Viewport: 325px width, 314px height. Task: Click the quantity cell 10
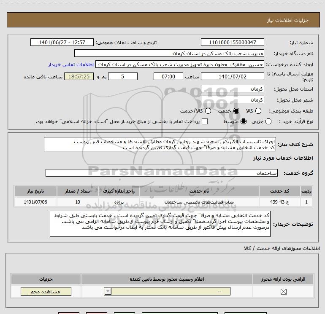coord(78,202)
